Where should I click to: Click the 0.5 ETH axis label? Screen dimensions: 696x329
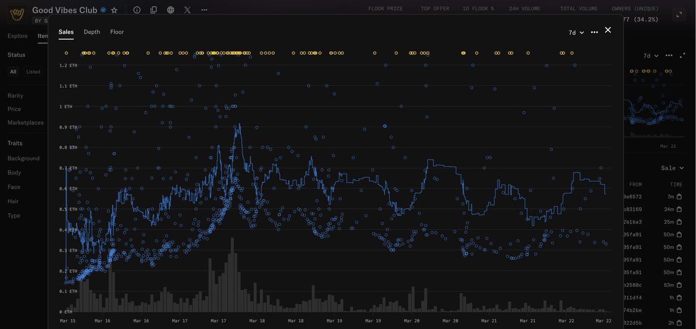(x=68, y=209)
